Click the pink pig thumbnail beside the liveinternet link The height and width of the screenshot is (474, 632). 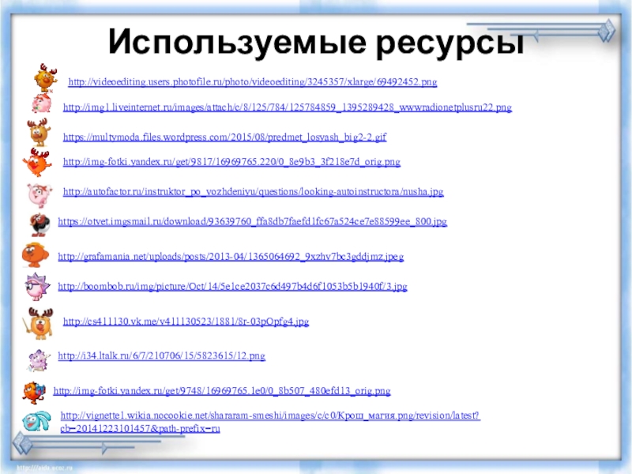[42, 103]
